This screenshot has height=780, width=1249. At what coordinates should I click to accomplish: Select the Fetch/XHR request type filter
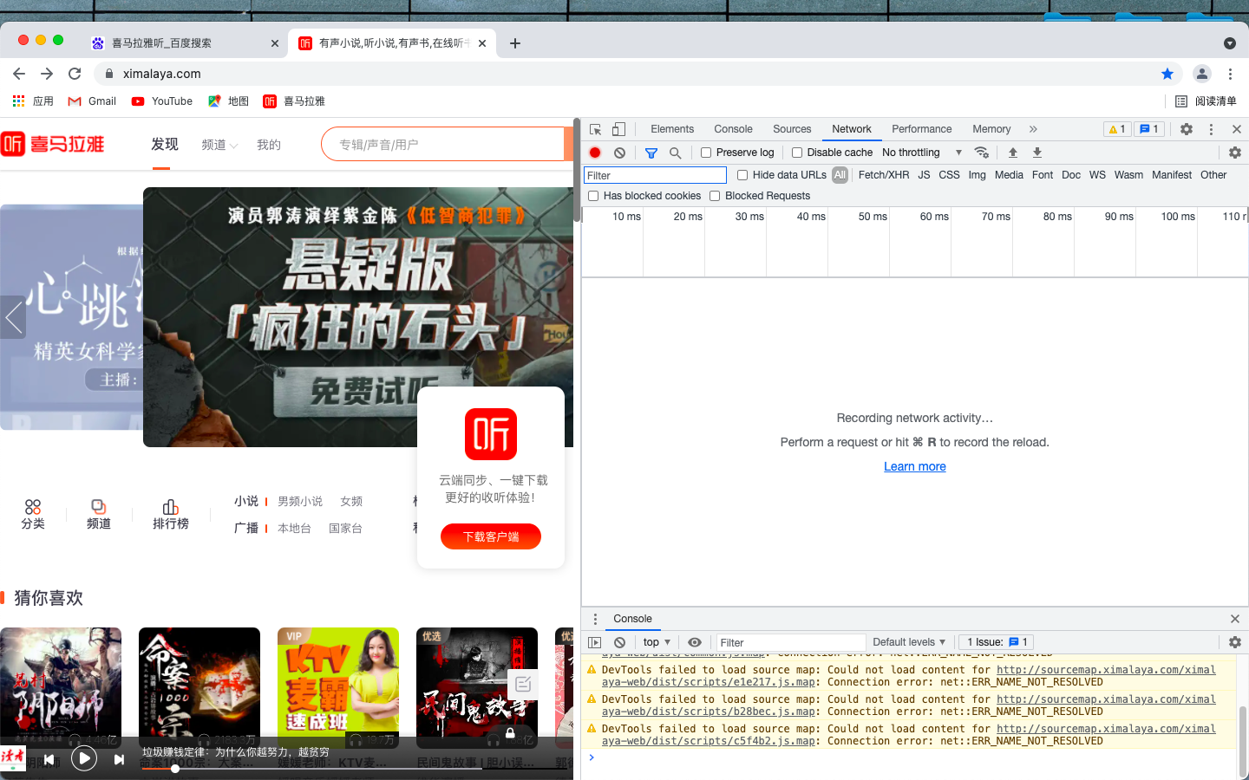tap(884, 175)
